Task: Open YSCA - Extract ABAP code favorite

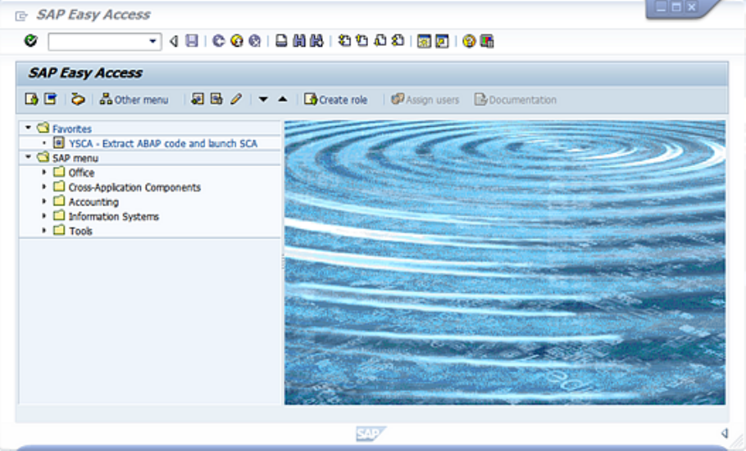Action: click(162, 143)
